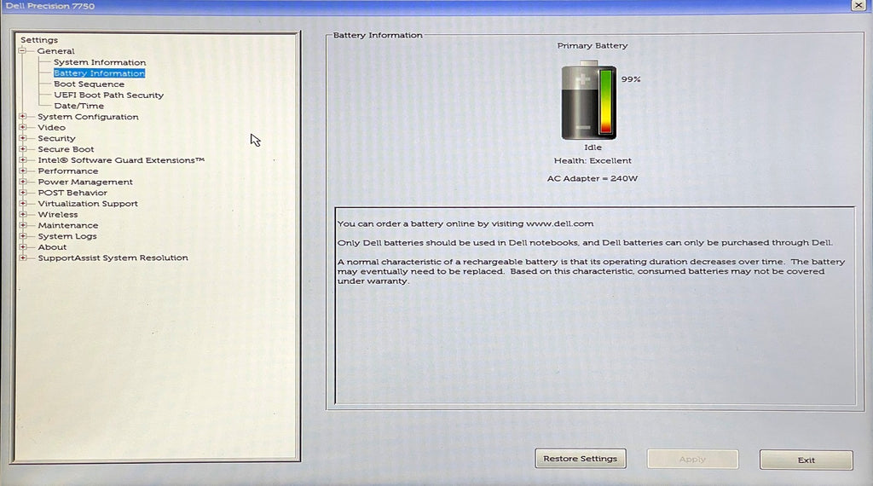Close the Dell BIOS setup window
The image size is (873, 486).
857,5
